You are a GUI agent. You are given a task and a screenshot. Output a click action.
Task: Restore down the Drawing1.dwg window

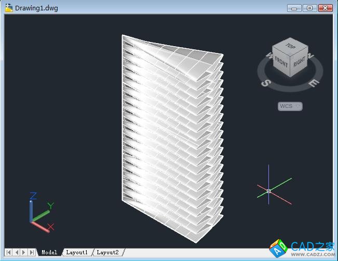[309, 8]
